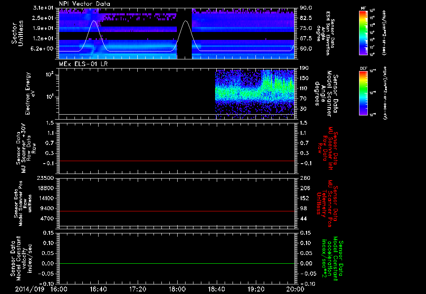Click the 'Model Scanner Angle degrees' axis title
The width and height of the screenshot is (426, 294).
(326, 94)
